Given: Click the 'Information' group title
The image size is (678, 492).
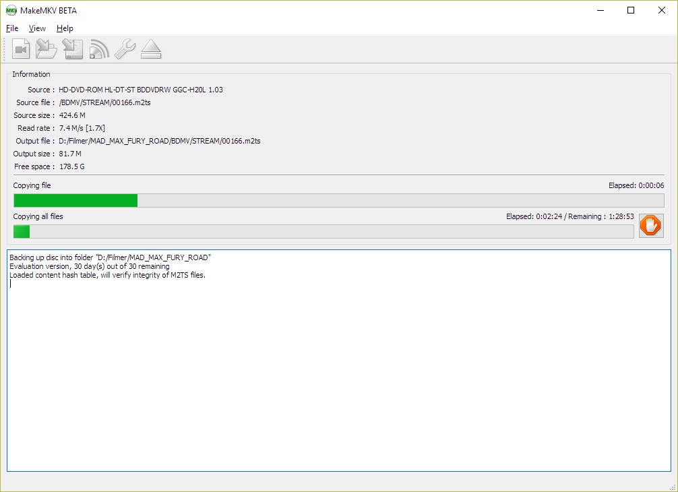Looking at the screenshot, I should click(31, 74).
